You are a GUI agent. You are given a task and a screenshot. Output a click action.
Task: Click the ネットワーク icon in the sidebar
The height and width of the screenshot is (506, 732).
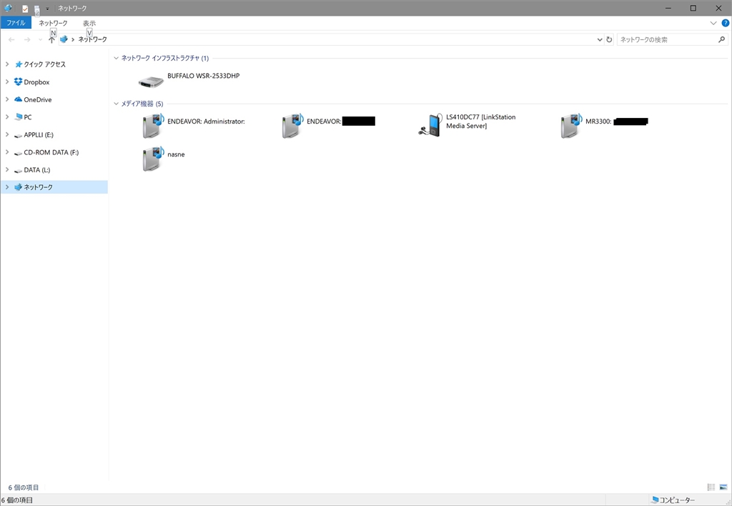coord(18,187)
